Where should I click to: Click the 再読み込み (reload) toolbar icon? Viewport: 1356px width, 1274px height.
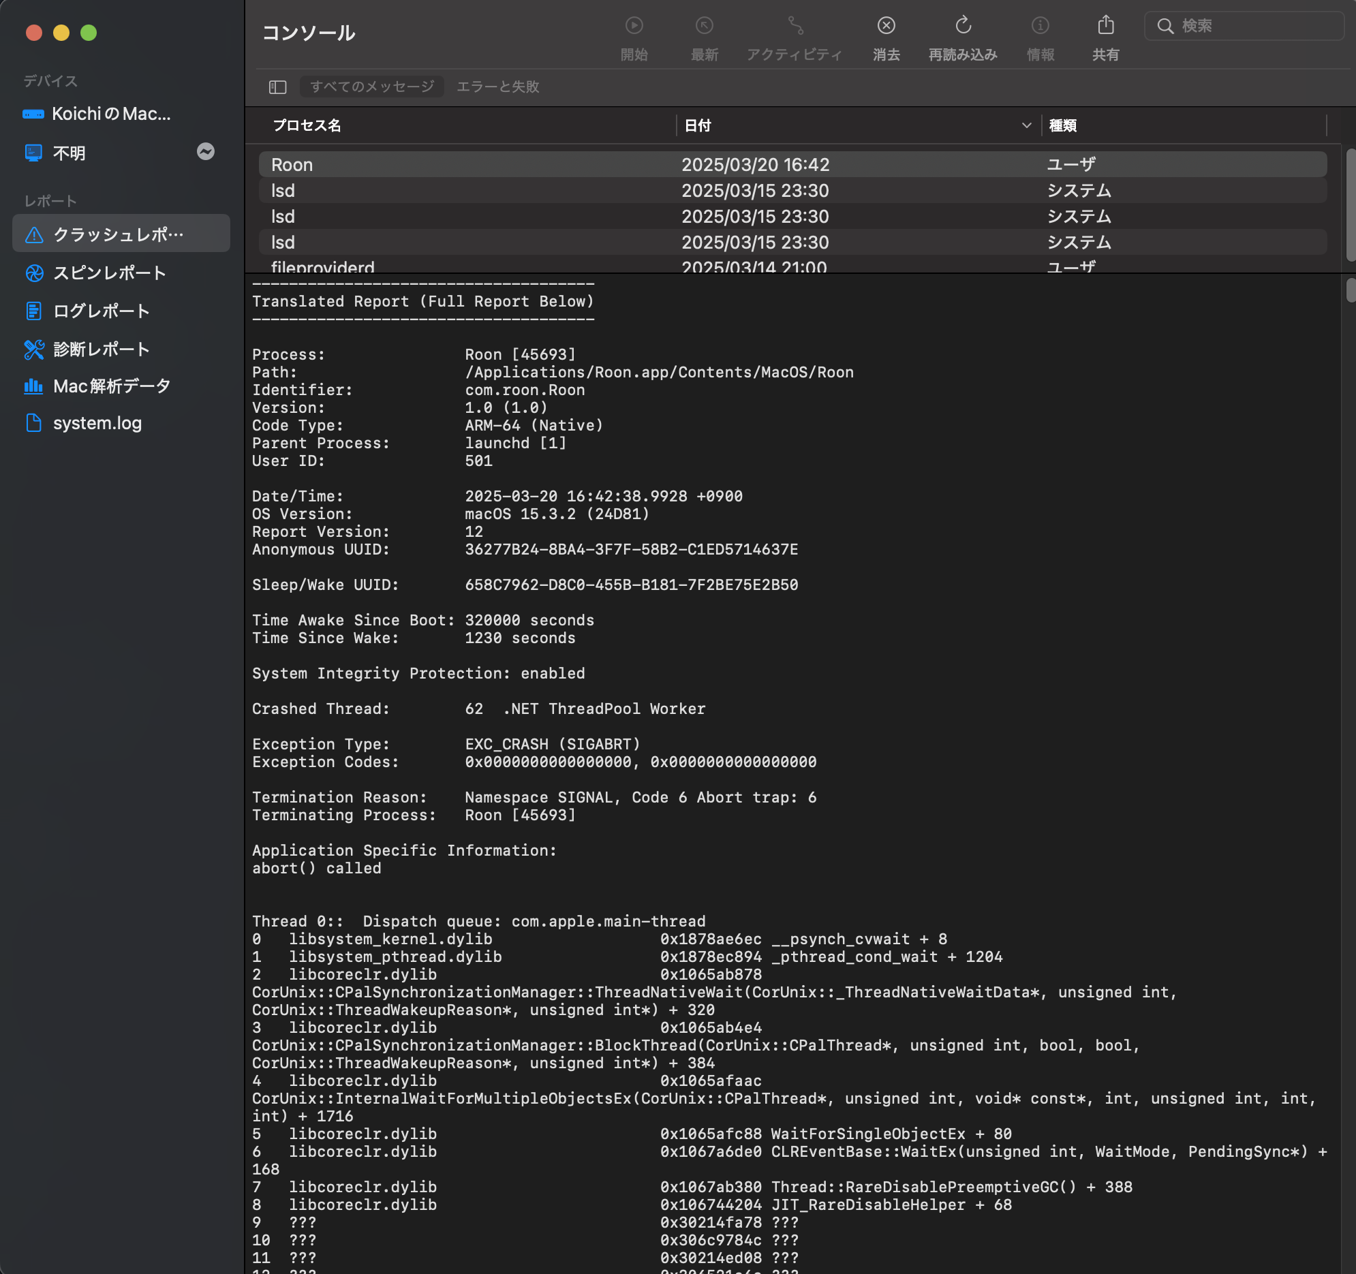pos(962,26)
